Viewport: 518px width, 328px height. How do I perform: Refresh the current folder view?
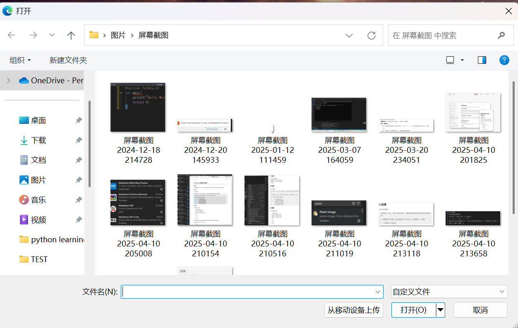[371, 35]
